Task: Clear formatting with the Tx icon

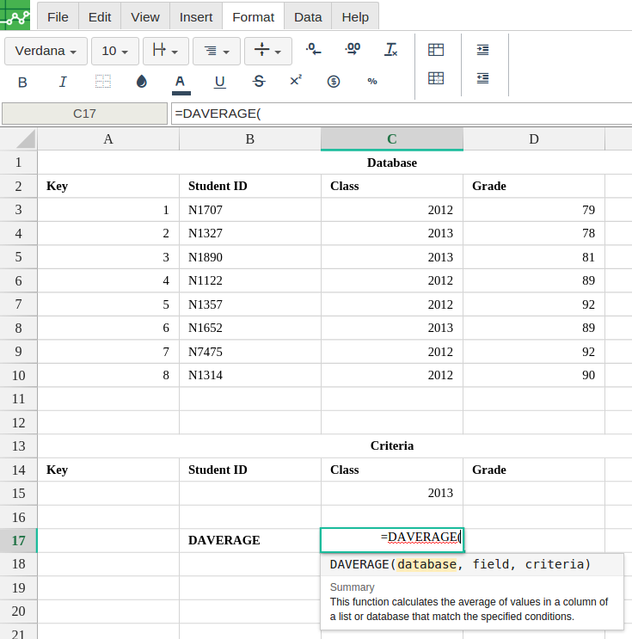Action: click(391, 50)
